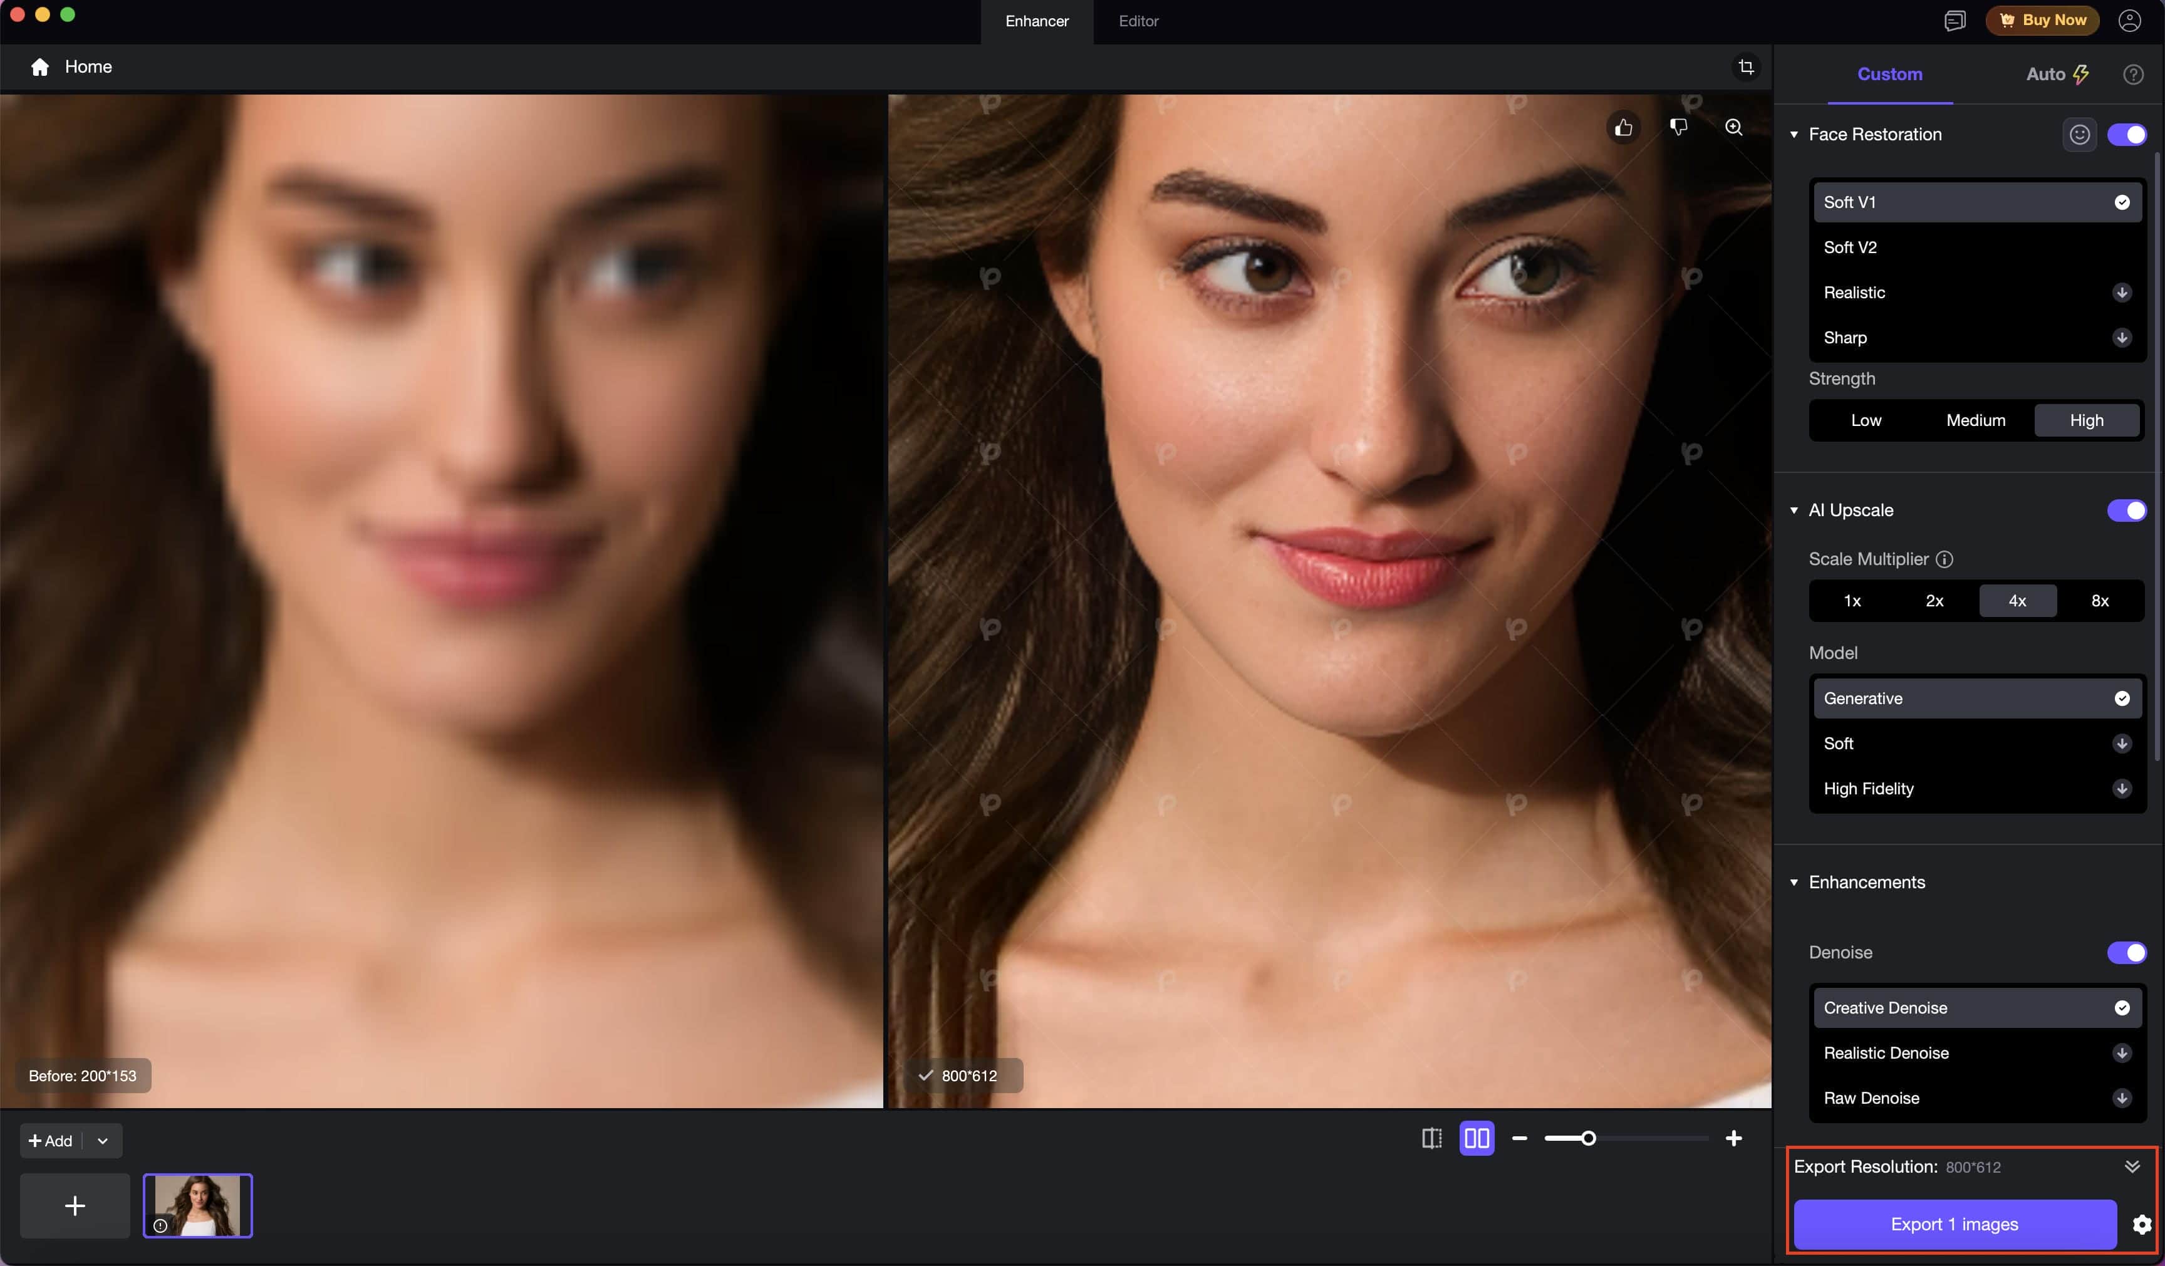Open the Add dropdown arrow

point(102,1141)
